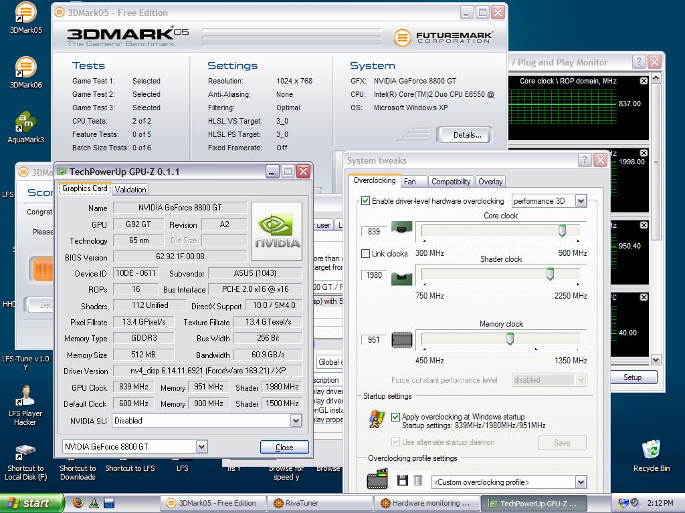Click the Core clock slider handle
The width and height of the screenshot is (685, 513).
click(x=562, y=230)
